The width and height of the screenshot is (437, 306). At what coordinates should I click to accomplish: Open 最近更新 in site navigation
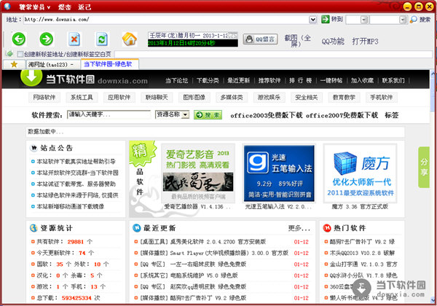tap(239, 81)
